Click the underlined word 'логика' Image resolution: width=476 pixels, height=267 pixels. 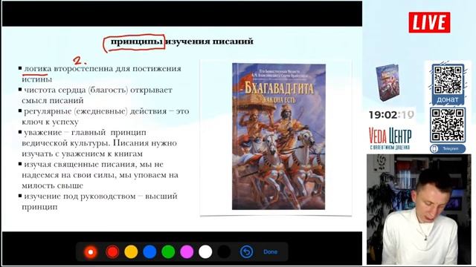coord(37,69)
